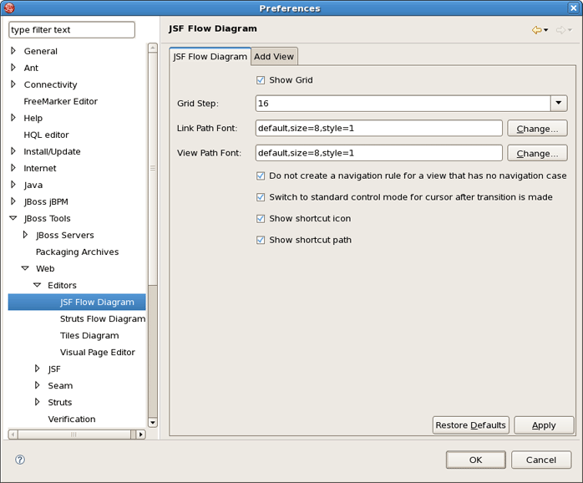The width and height of the screenshot is (583, 483).
Task: Collapse the Web node
Action: click(25, 268)
